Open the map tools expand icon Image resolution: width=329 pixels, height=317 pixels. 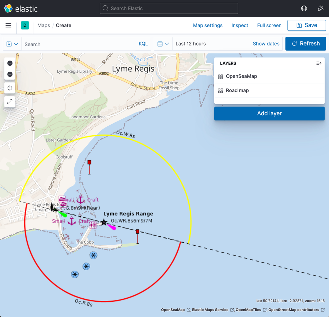click(x=10, y=102)
